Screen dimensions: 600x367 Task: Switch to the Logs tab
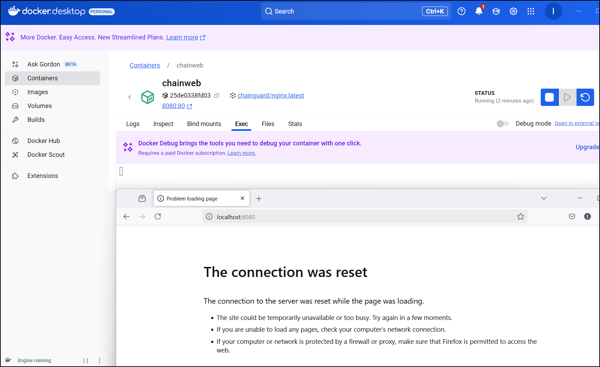(133, 124)
